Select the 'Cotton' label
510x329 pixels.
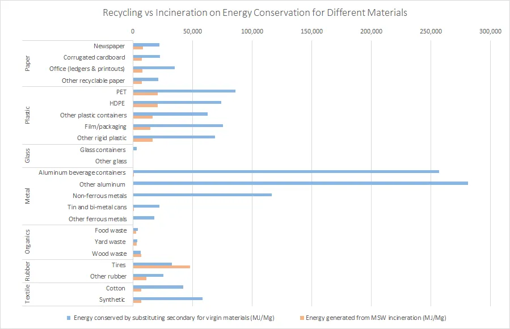(x=116, y=288)
